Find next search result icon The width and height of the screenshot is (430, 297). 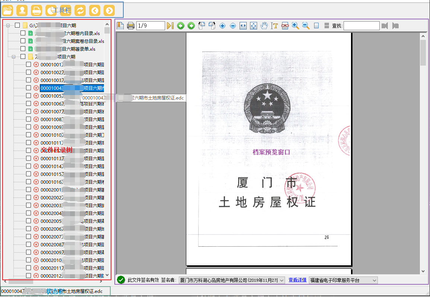tap(395, 26)
